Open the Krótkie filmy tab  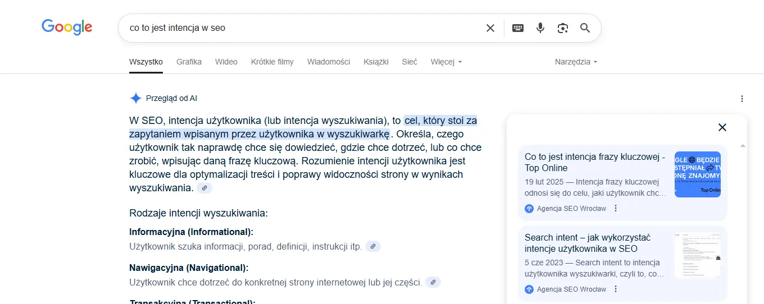pos(272,62)
